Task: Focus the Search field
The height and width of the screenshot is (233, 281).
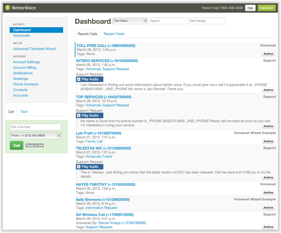Action: pyautogui.click(x=168, y=21)
